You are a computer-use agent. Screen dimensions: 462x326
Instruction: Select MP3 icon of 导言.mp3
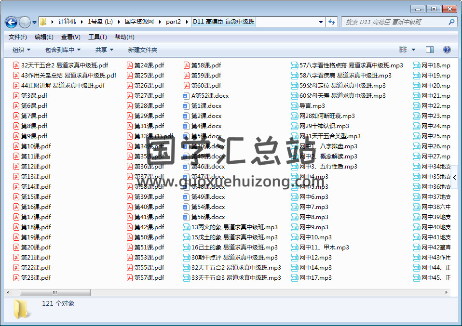coord(294,106)
